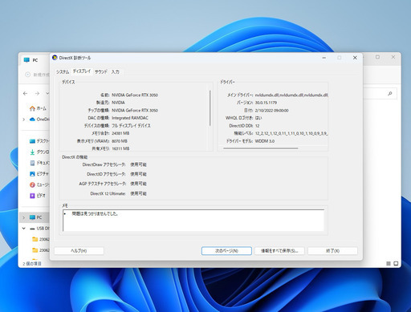Click the driver info horizontal scrollbar
Viewport: 411px width, 312px height.
coord(261,148)
